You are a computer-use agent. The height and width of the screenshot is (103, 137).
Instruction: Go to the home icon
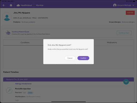click(11, 5)
